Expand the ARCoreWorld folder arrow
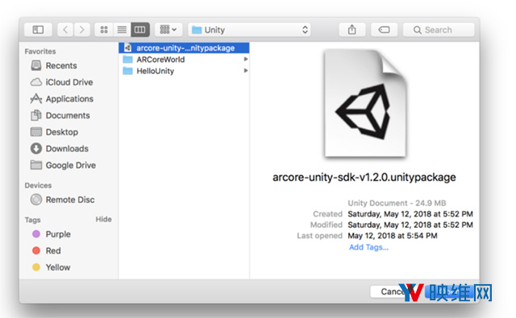516x318 pixels. pos(245,59)
